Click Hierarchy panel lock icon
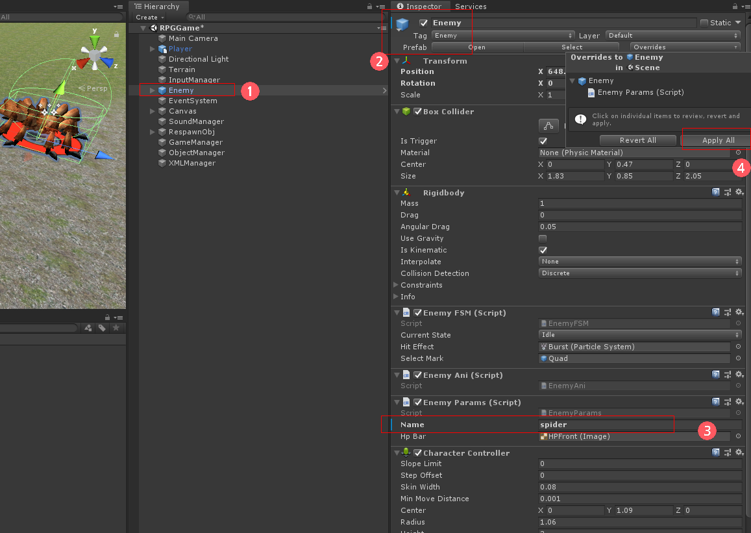 coord(369,6)
